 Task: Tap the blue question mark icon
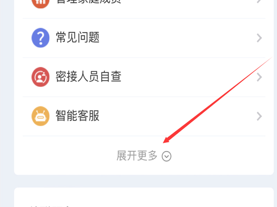41,38
